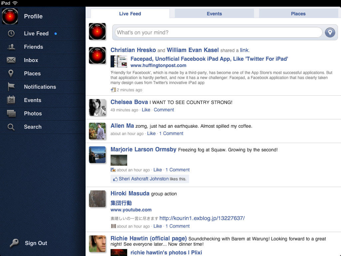Open Marjorie Larson Ormsby's profile name
Viewport: 341px width, 256px height.
[143, 149]
